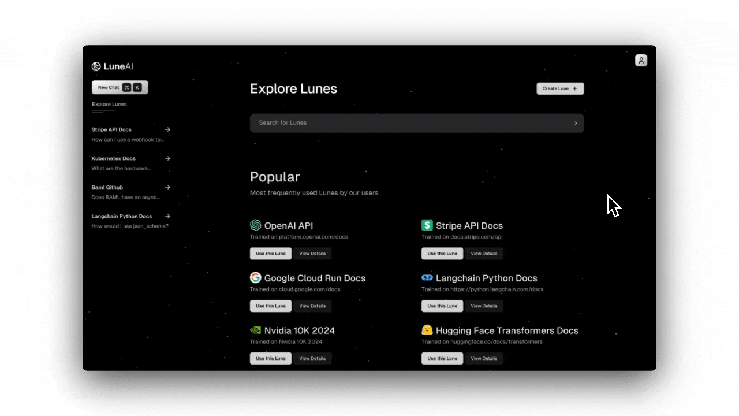The width and height of the screenshot is (739, 416).
Task: Click 'Trained on docs.stripe.com/api' text
Action: coord(462,237)
